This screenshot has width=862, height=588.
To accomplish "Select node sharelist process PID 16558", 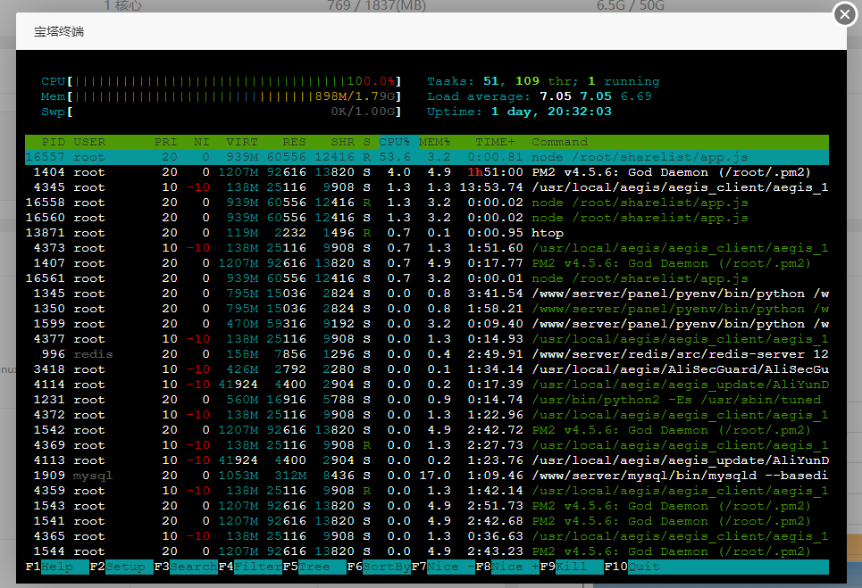I will pyautogui.click(x=427, y=203).
